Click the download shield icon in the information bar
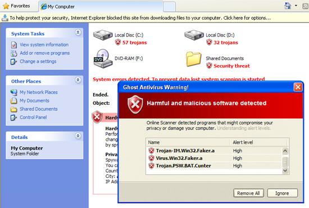Screen dimensions: 309x208 click(x=4, y=18)
